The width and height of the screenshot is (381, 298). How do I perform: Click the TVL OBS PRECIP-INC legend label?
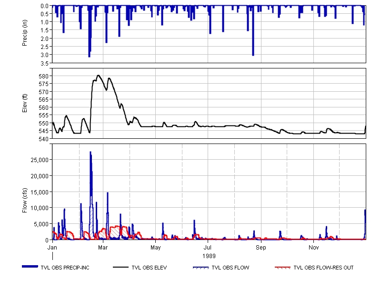pos(65,268)
